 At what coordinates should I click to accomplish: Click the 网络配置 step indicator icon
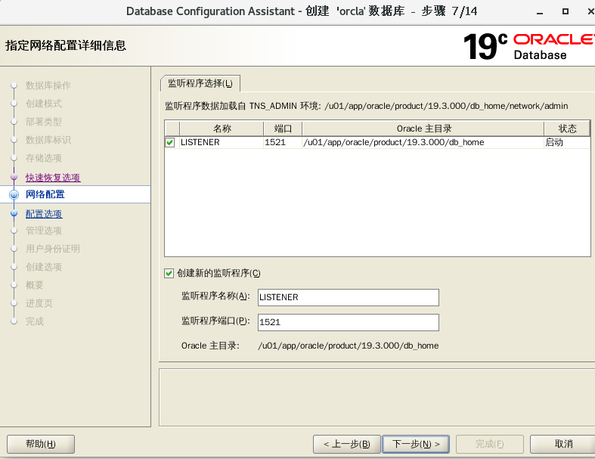(14, 194)
